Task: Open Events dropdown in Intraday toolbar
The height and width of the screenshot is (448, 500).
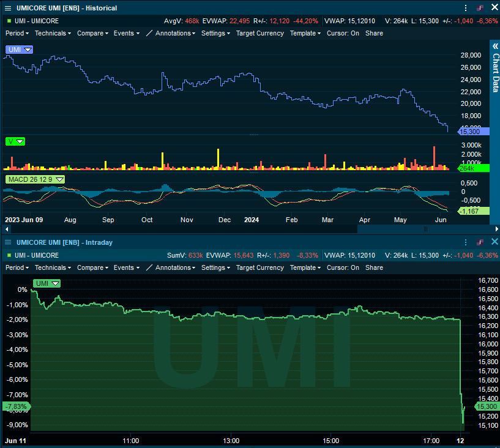Action: pos(126,267)
